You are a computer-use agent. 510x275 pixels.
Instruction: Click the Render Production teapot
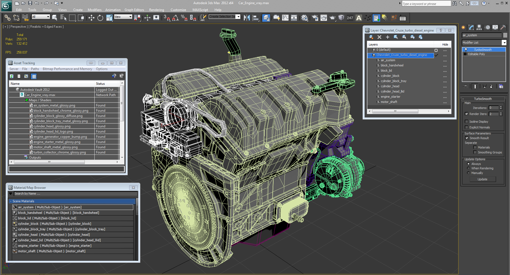[333, 18]
